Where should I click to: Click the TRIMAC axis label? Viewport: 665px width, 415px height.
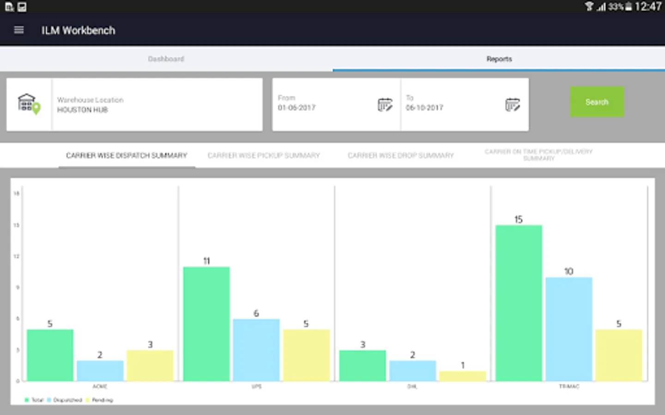pos(569,386)
